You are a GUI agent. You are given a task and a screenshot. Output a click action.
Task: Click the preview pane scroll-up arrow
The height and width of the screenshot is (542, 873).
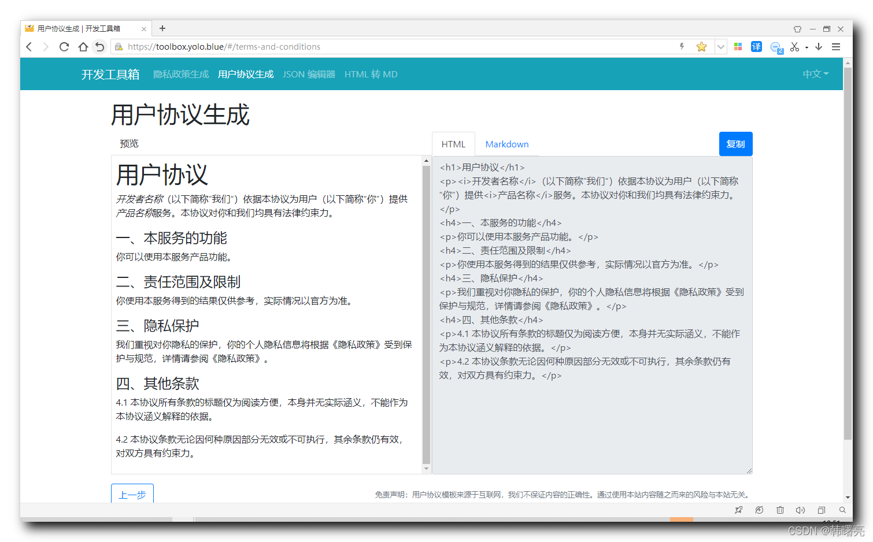pos(426,161)
